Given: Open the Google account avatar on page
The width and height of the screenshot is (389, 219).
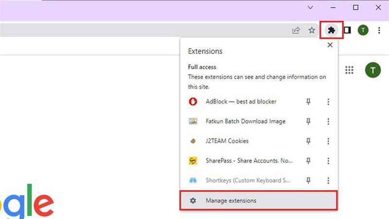Looking at the screenshot, I should point(373,70).
